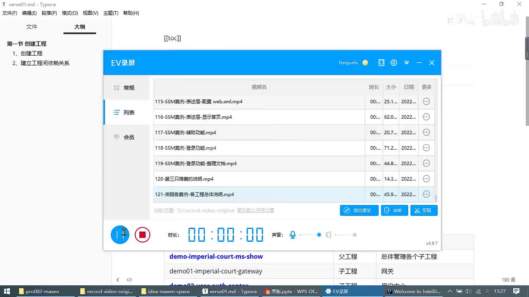Screen dimensions: 529x297
Task: Click the 大小 column header
Action: (x=391, y=87)
